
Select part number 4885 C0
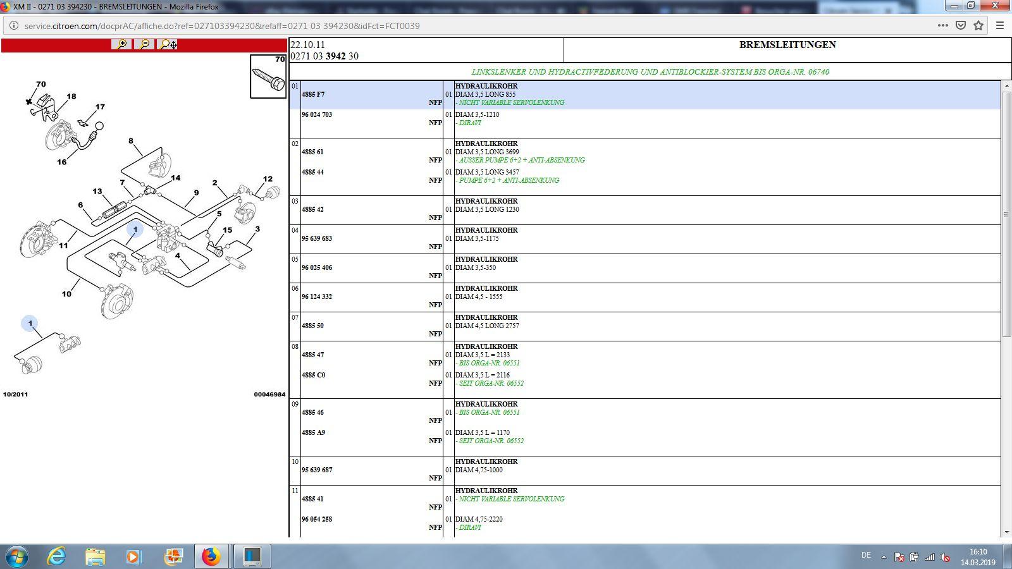pyautogui.click(x=313, y=375)
